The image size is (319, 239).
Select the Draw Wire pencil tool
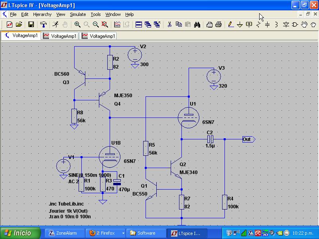pos(231,25)
